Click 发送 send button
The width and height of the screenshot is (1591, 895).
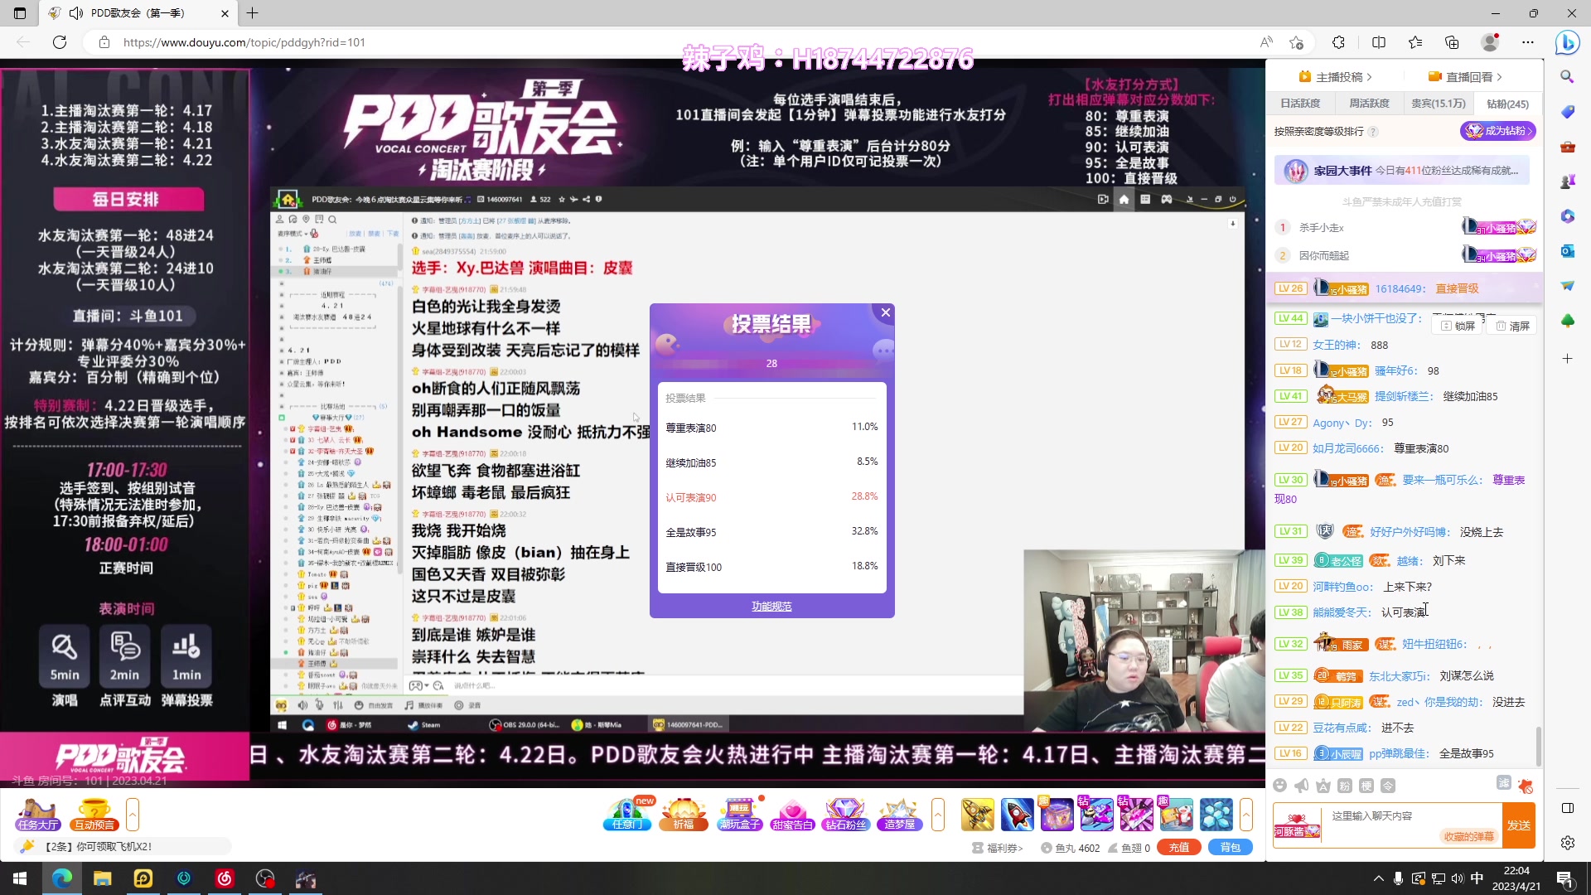click(1519, 825)
